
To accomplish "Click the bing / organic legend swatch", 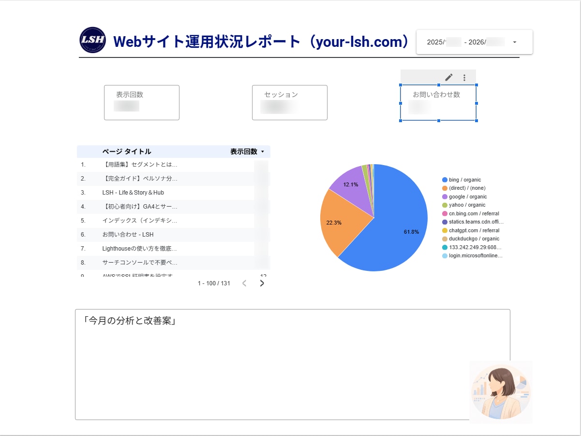I will tap(445, 180).
